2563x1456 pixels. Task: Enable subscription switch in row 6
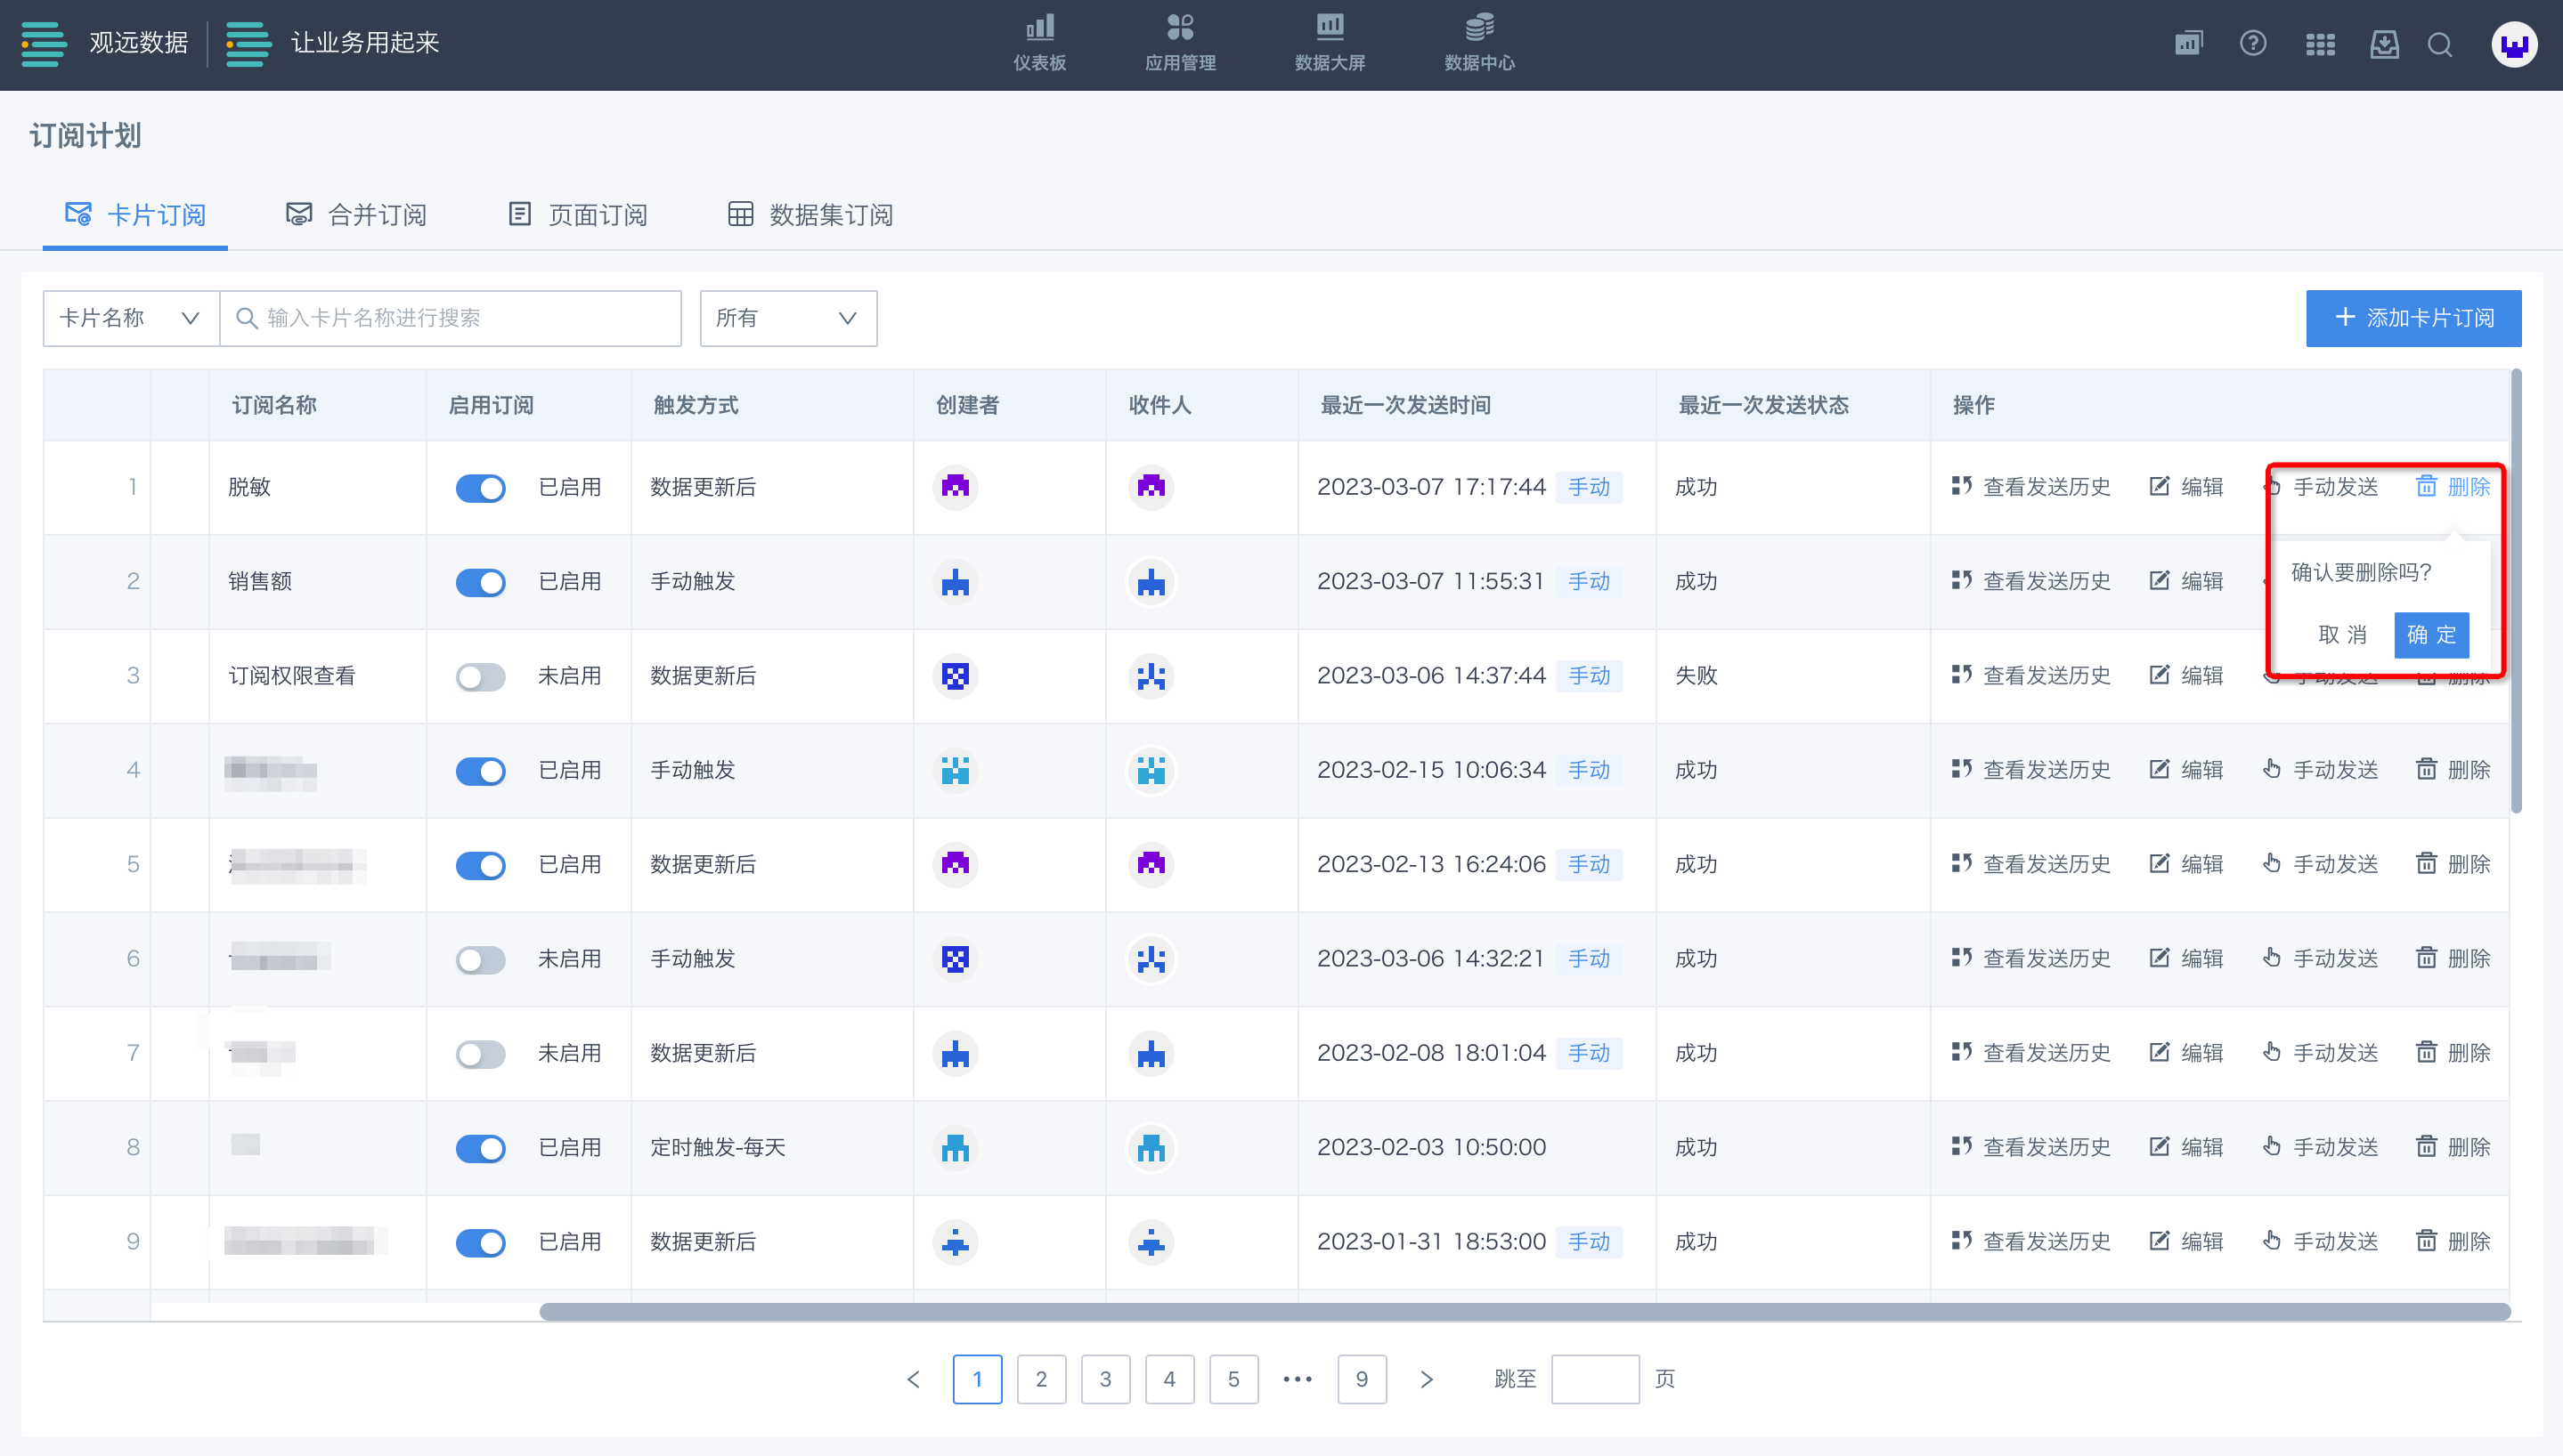480,960
